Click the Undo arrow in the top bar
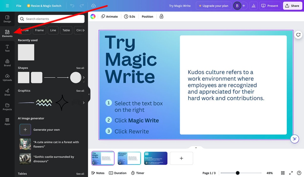The image size is (304, 177). click(72, 6)
